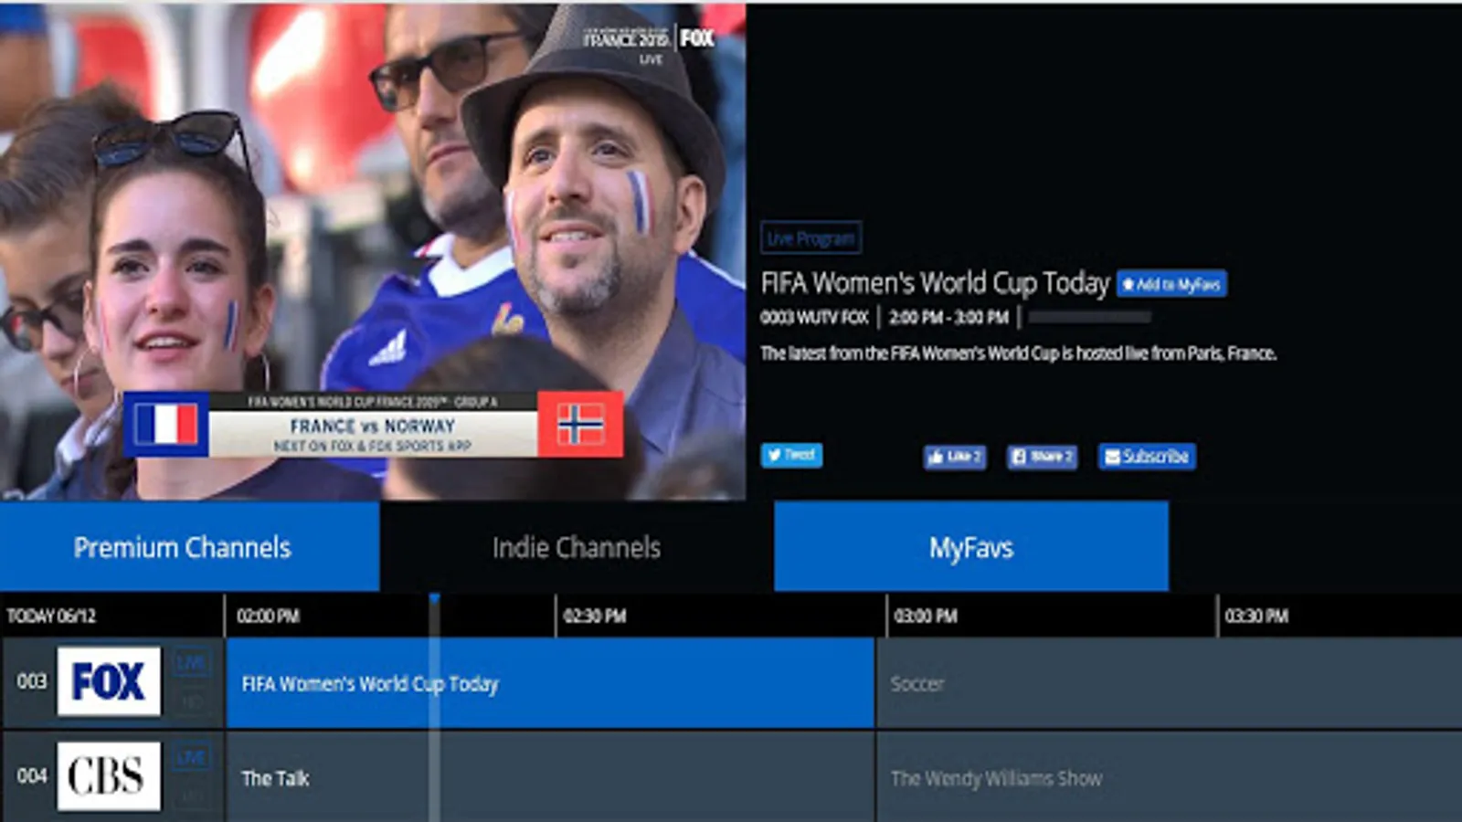Click the current time indicator marker
This screenshot has width=1462, height=822.
(x=435, y=599)
